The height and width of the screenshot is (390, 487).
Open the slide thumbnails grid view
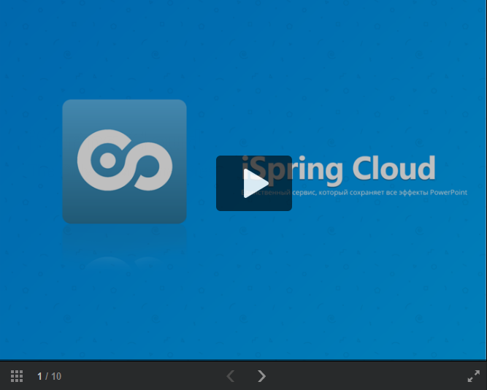coord(17,376)
